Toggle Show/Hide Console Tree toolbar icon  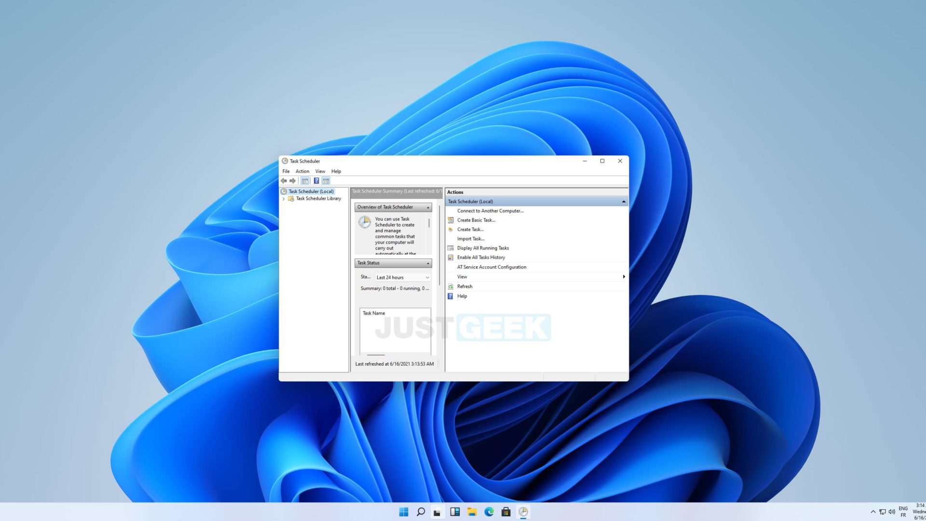point(305,181)
